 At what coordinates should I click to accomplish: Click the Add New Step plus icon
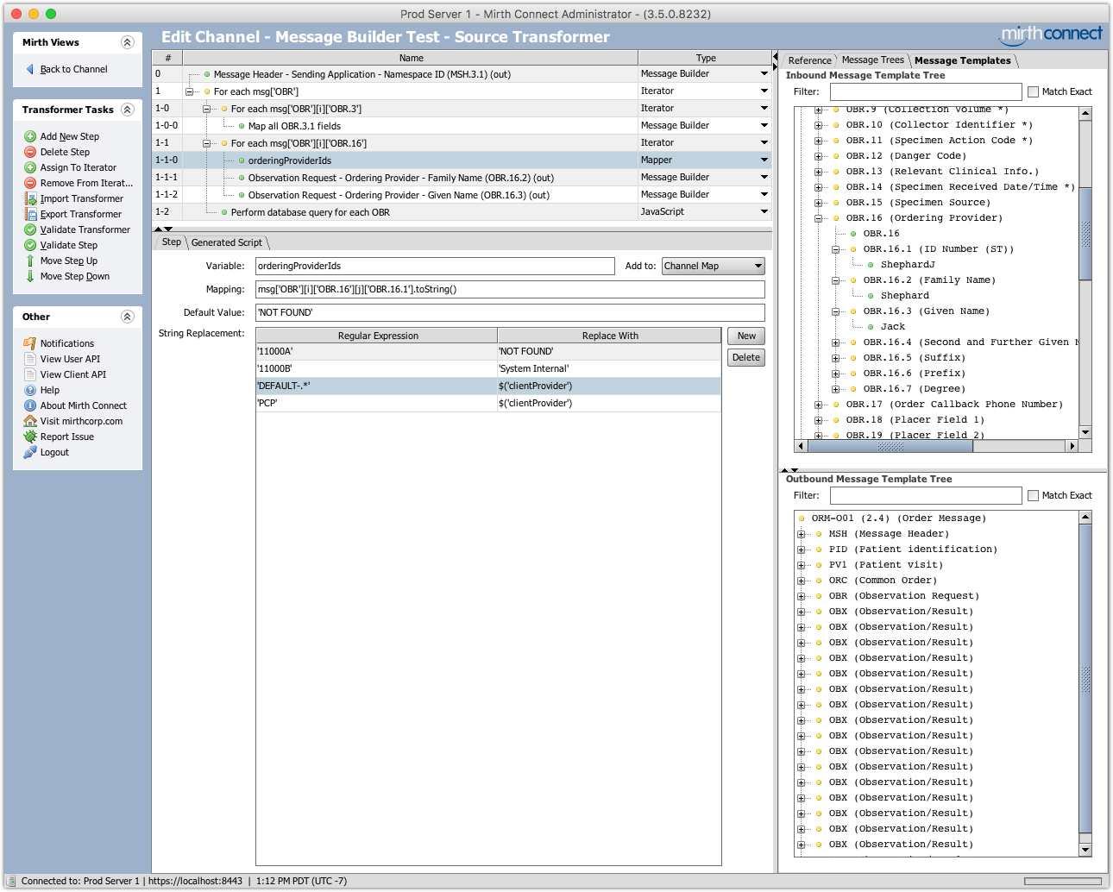30,136
